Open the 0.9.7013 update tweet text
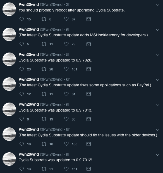This screenshot has width=163, height=173. (x=55, y=110)
